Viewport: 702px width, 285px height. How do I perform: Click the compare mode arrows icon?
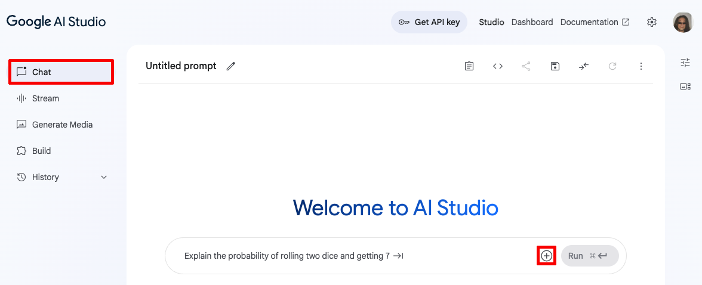[x=584, y=66]
